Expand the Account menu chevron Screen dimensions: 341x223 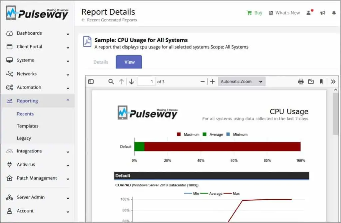point(68,212)
